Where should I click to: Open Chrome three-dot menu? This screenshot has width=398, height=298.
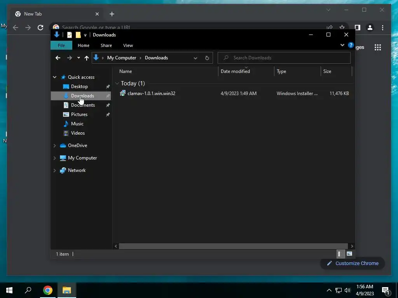(382, 28)
